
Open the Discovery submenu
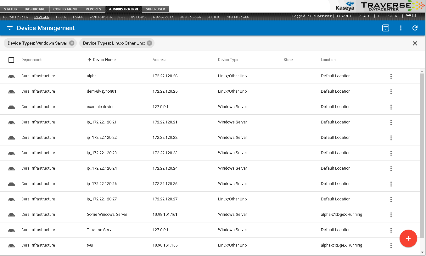point(163,17)
